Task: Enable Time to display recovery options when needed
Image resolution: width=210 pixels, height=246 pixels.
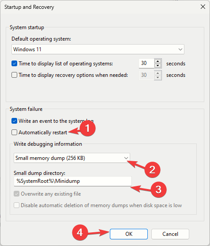Action: (x=14, y=75)
